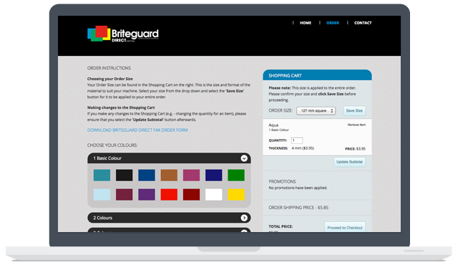The image size is (458, 265).
Task: Click the 'CHOOSE YOUR COLOURS:' heading
Action: tap(112, 145)
